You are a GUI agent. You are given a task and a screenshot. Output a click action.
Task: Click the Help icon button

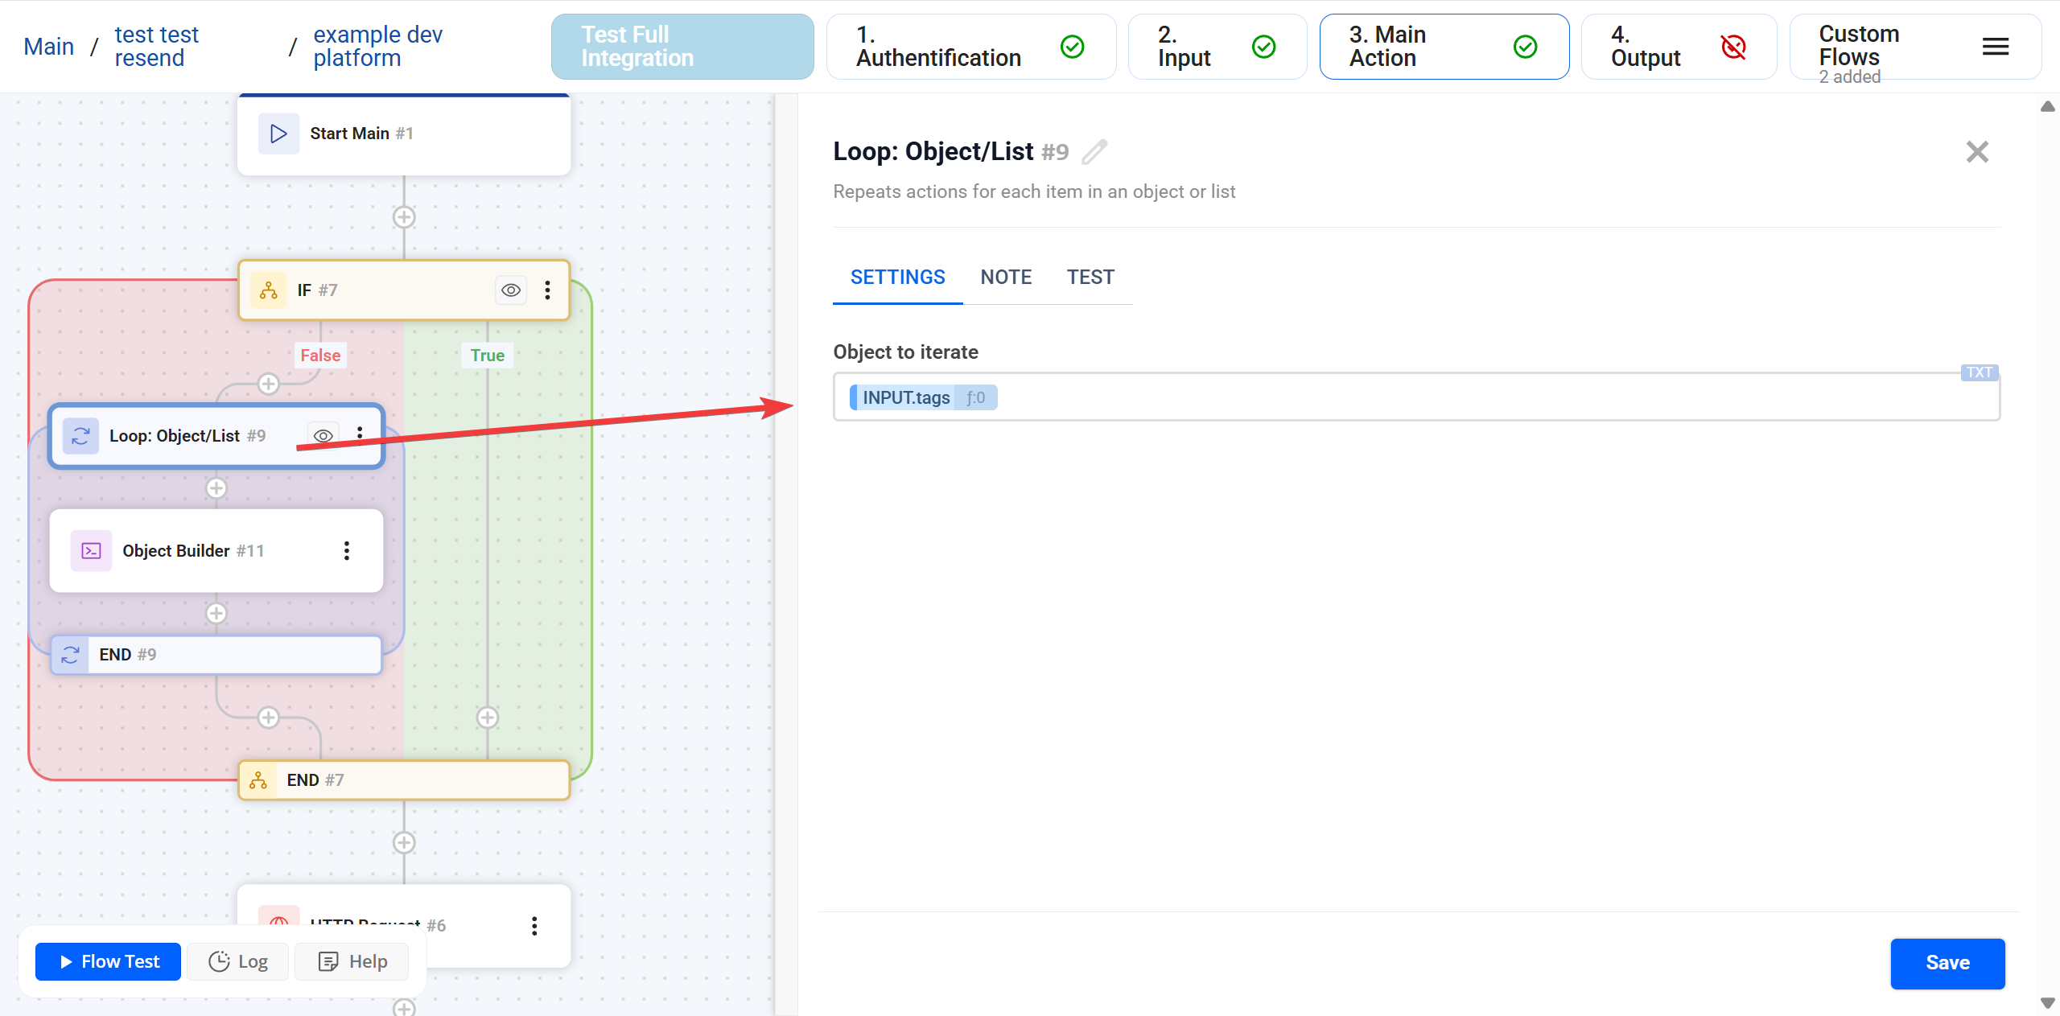(328, 960)
